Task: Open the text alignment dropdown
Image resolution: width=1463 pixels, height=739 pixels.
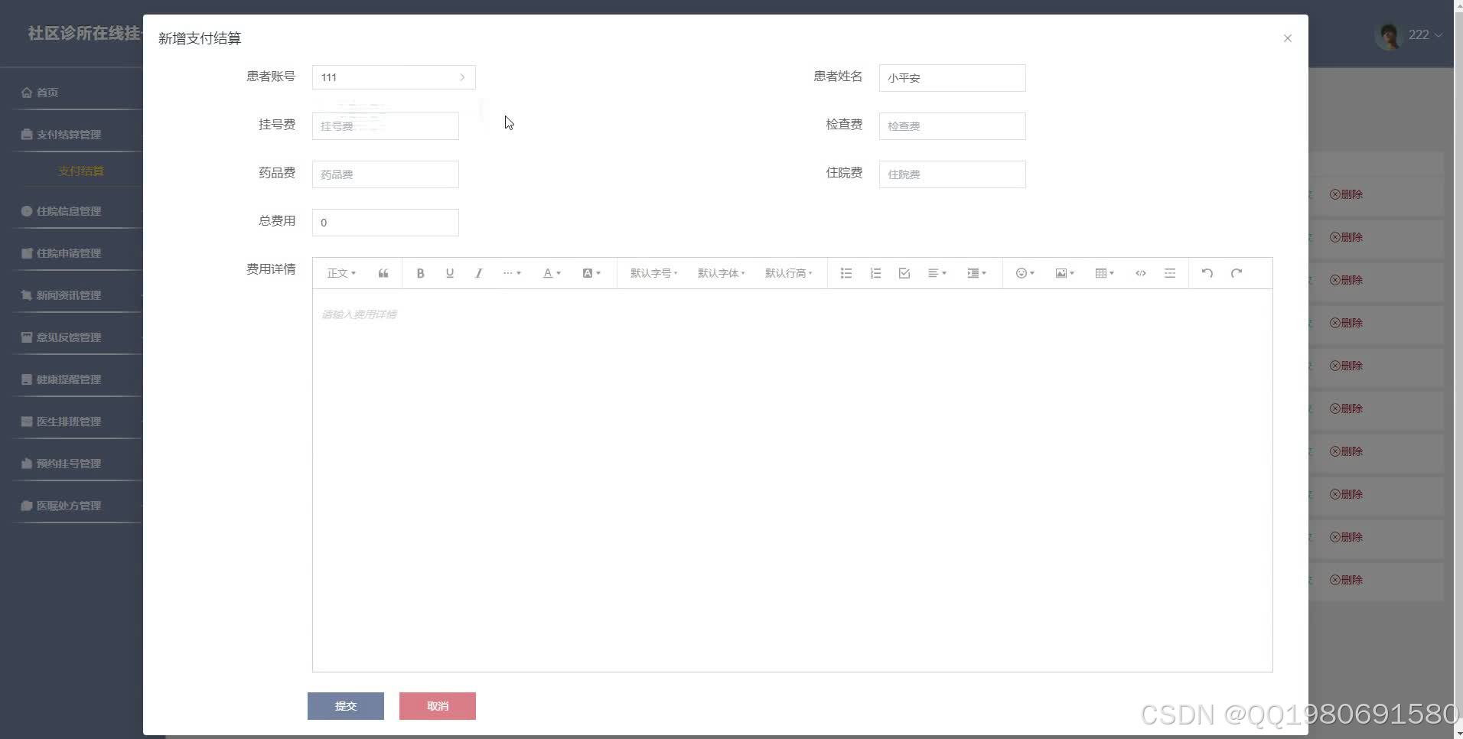Action: pyautogui.click(x=937, y=273)
